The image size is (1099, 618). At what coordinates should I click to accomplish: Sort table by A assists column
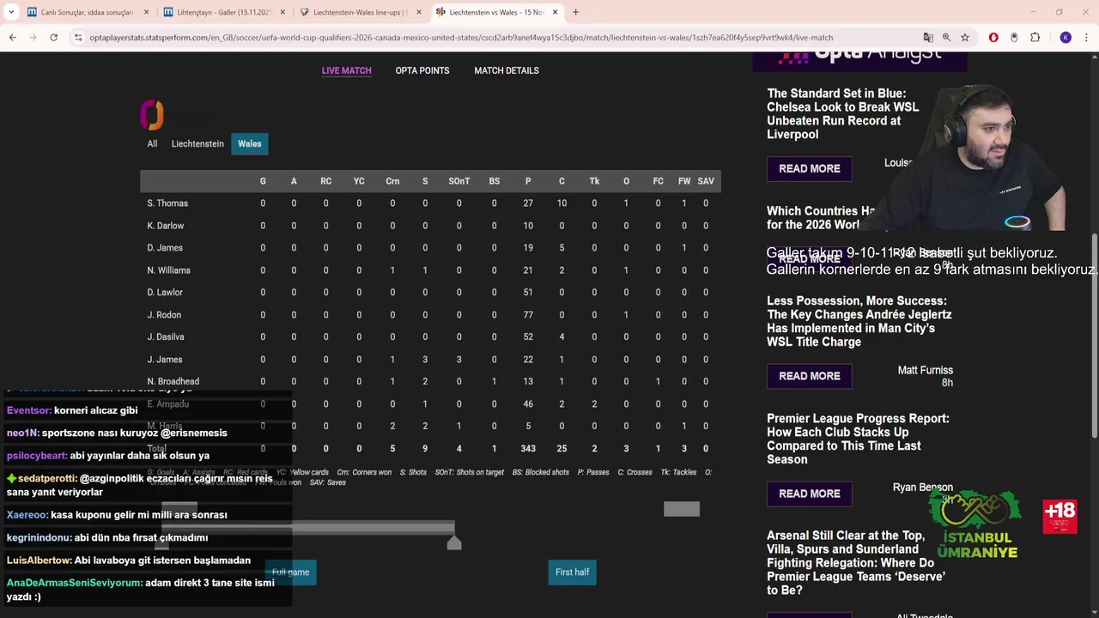click(294, 181)
